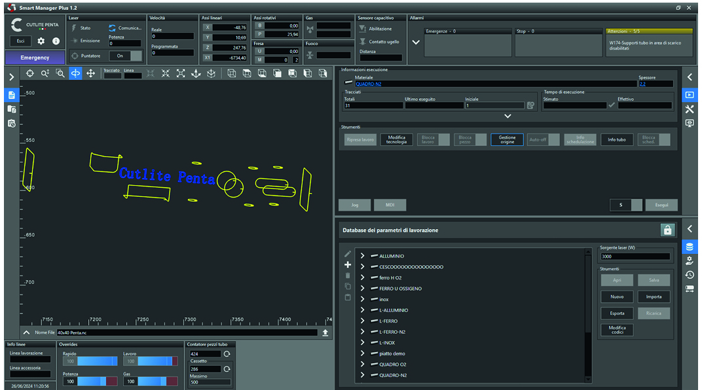
Task: Toggle the S switch near Esegui
Action: click(626, 205)
